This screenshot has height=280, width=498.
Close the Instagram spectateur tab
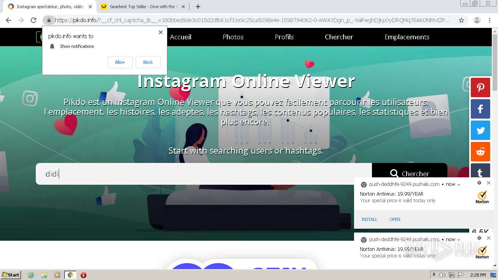90,7
